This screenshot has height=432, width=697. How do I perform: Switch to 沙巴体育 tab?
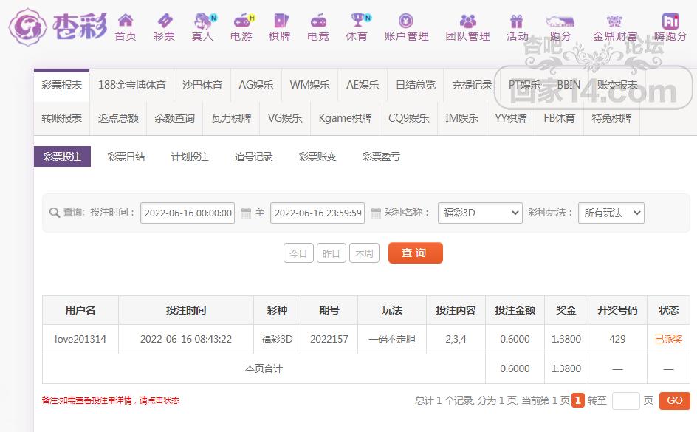coord(202,85)
